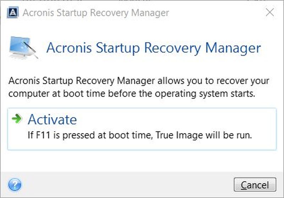The image size is (284, 198).
Task: Click the green arrow beside Activate
Action: pyautogui.click(x=17, y=119)
